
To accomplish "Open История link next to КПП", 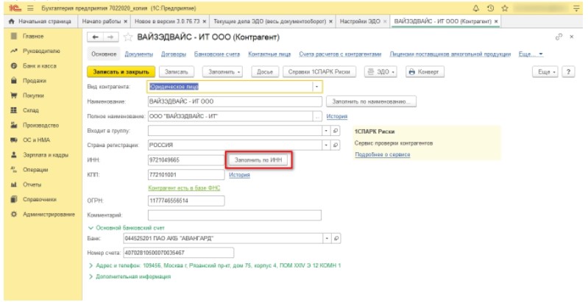I will [x=239, y=175].
